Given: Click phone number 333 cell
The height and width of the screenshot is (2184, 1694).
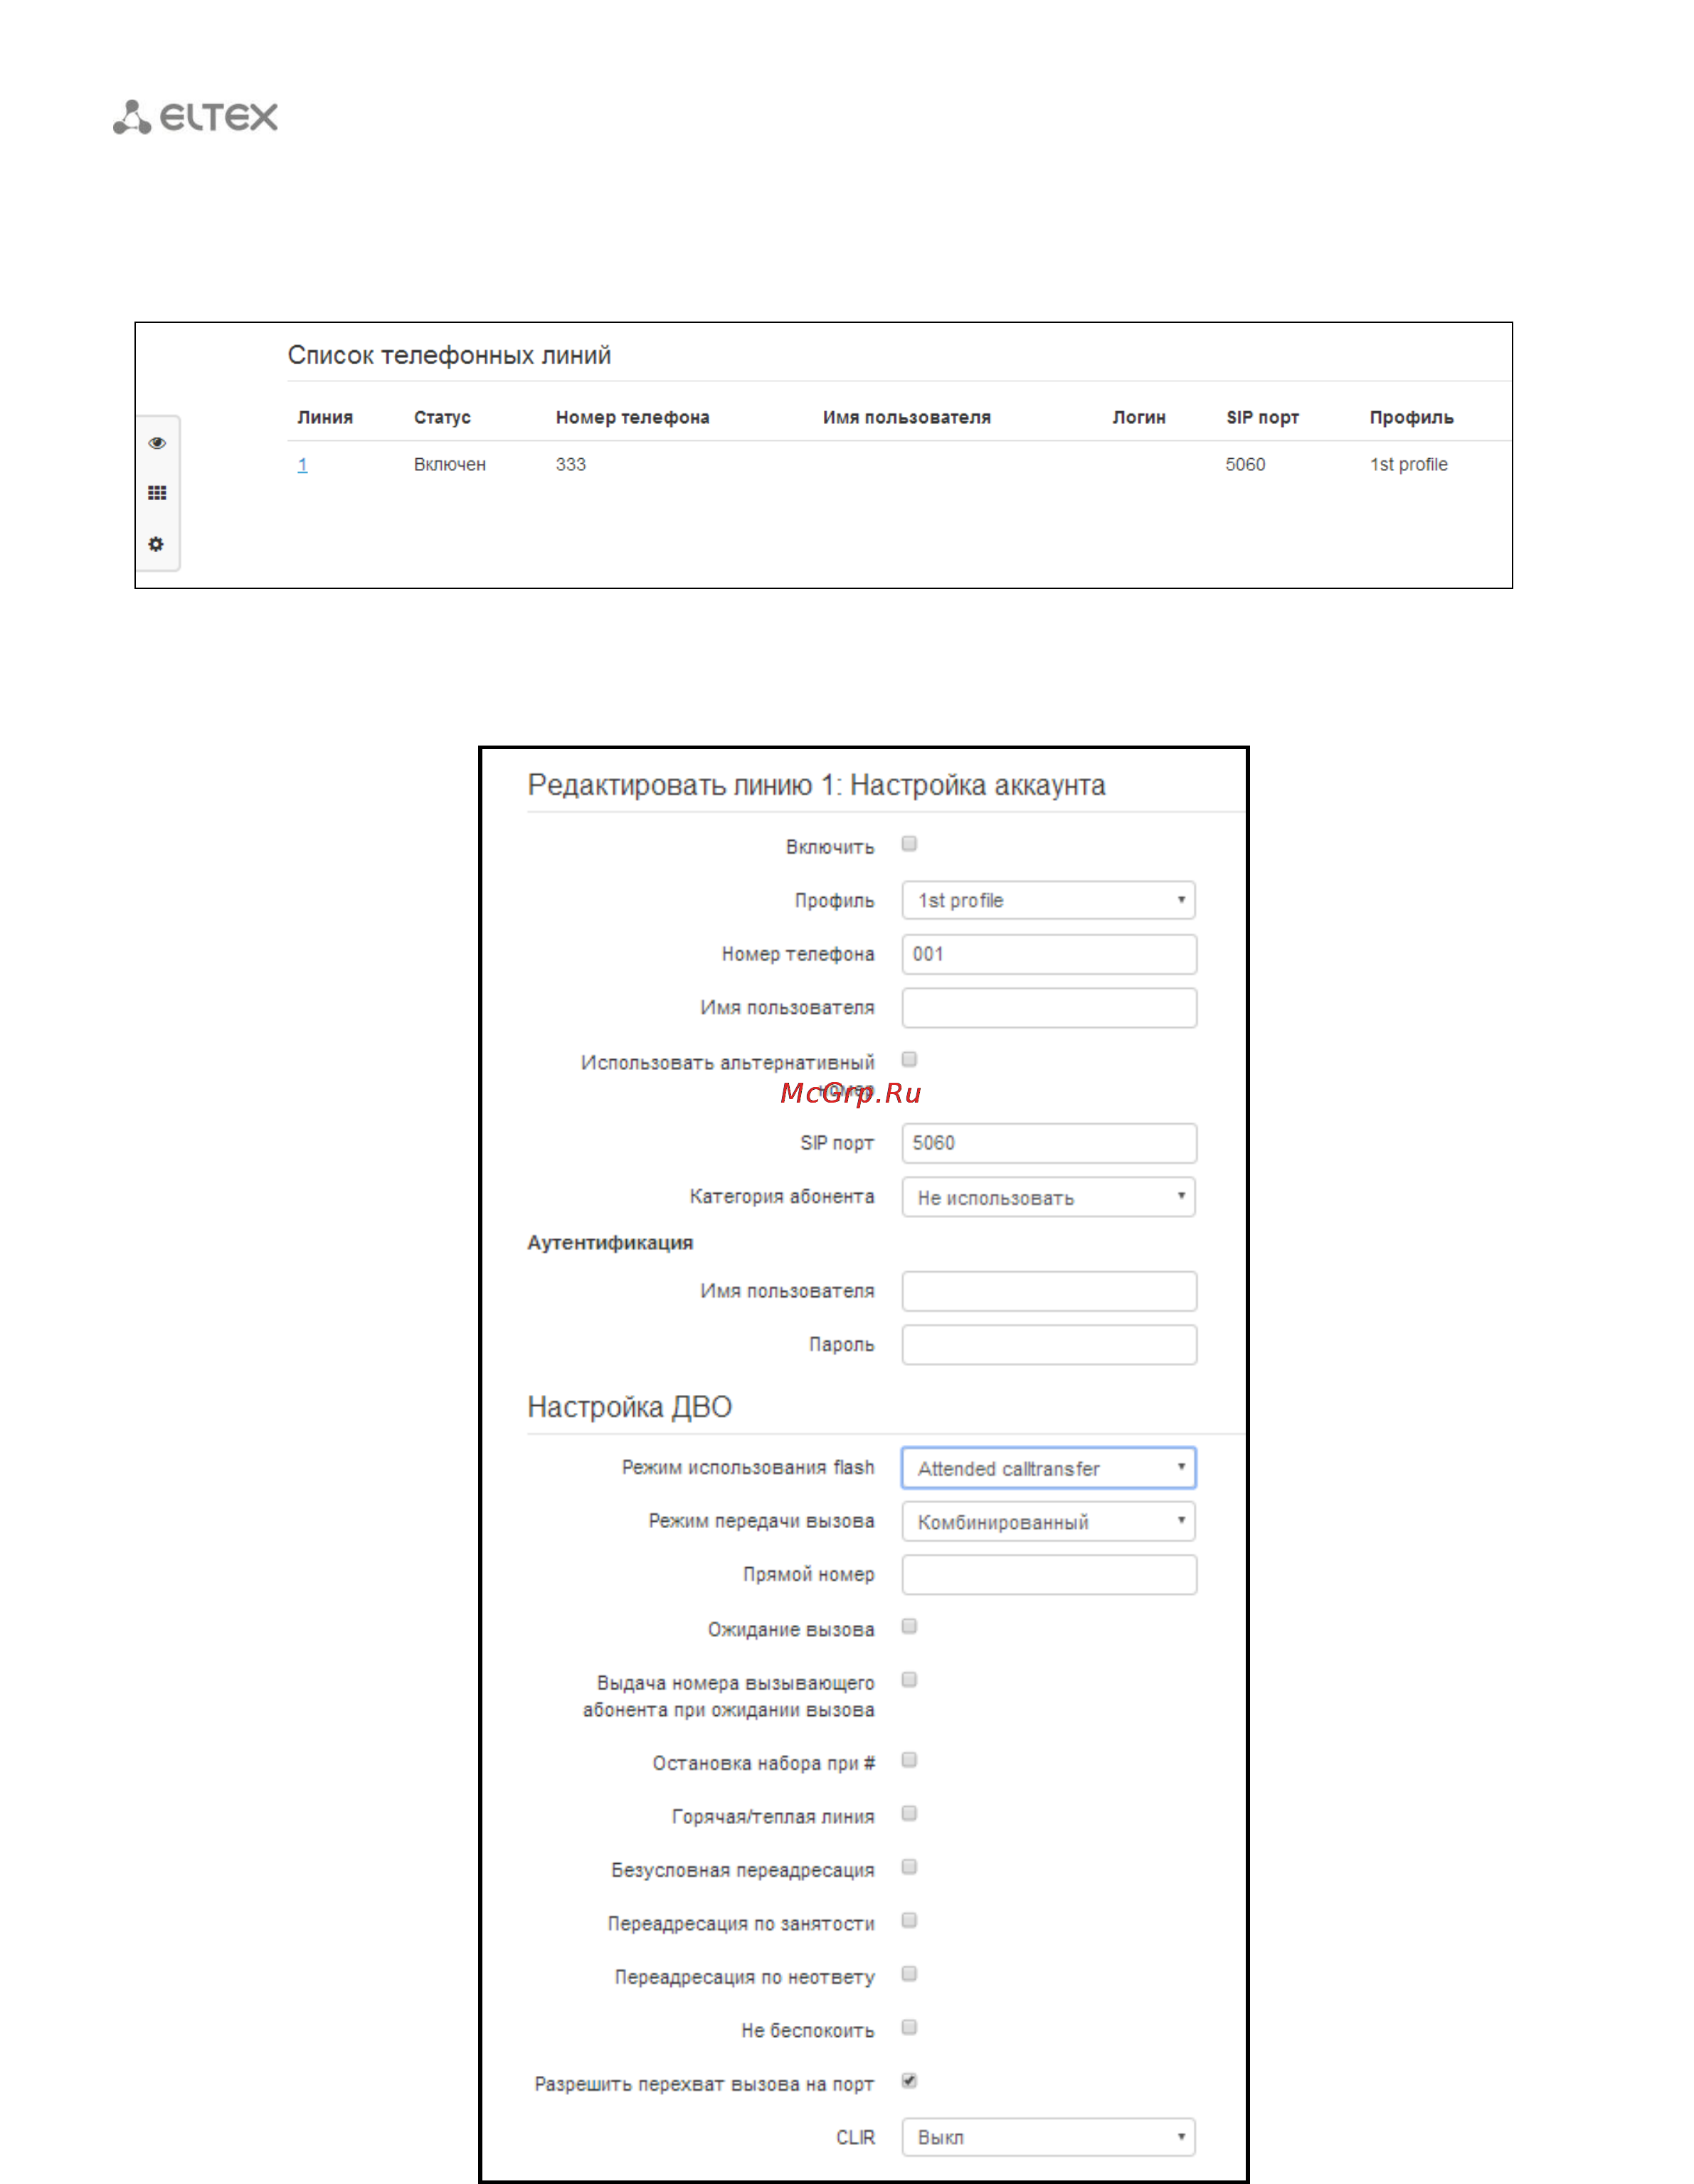Looking at the screenshot, I should [571, 465].
